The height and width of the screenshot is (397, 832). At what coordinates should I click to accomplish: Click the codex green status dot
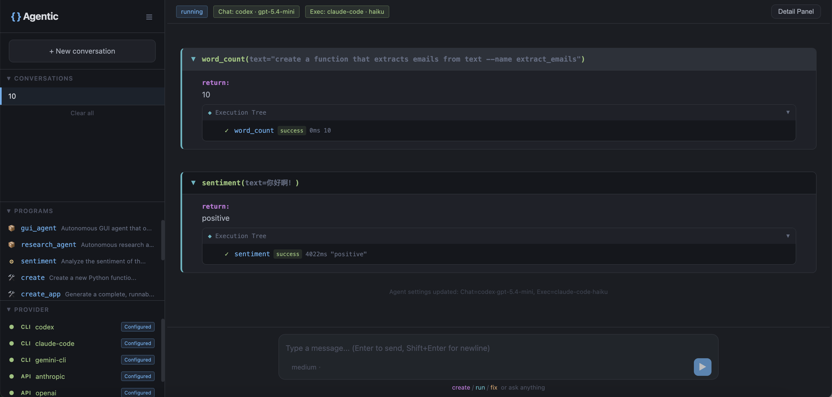tap(12, 327)
